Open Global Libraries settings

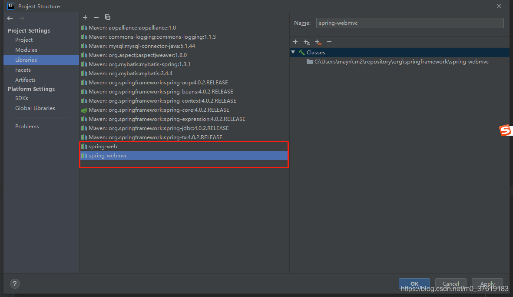click(35, 108)
